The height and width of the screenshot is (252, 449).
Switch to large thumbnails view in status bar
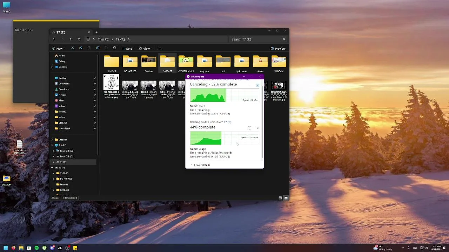(x=286, y=198)
